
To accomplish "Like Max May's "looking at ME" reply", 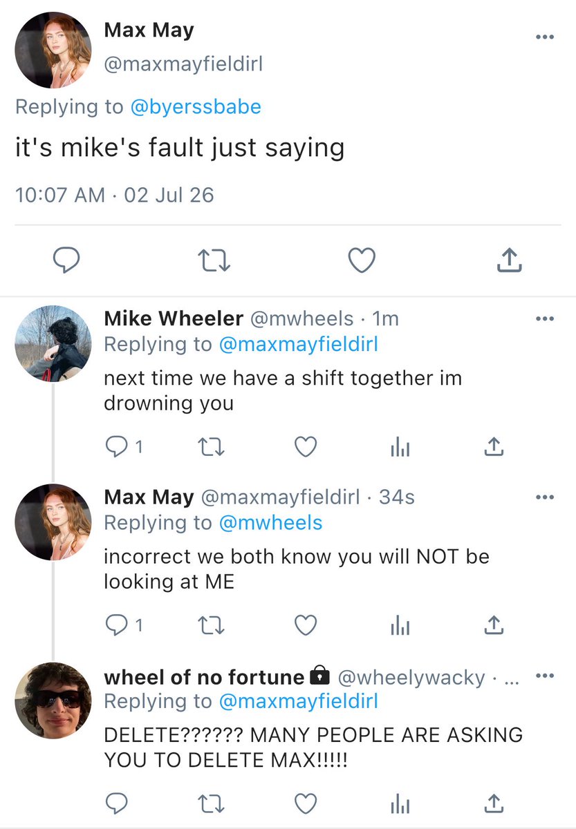I will coord(306,626).
